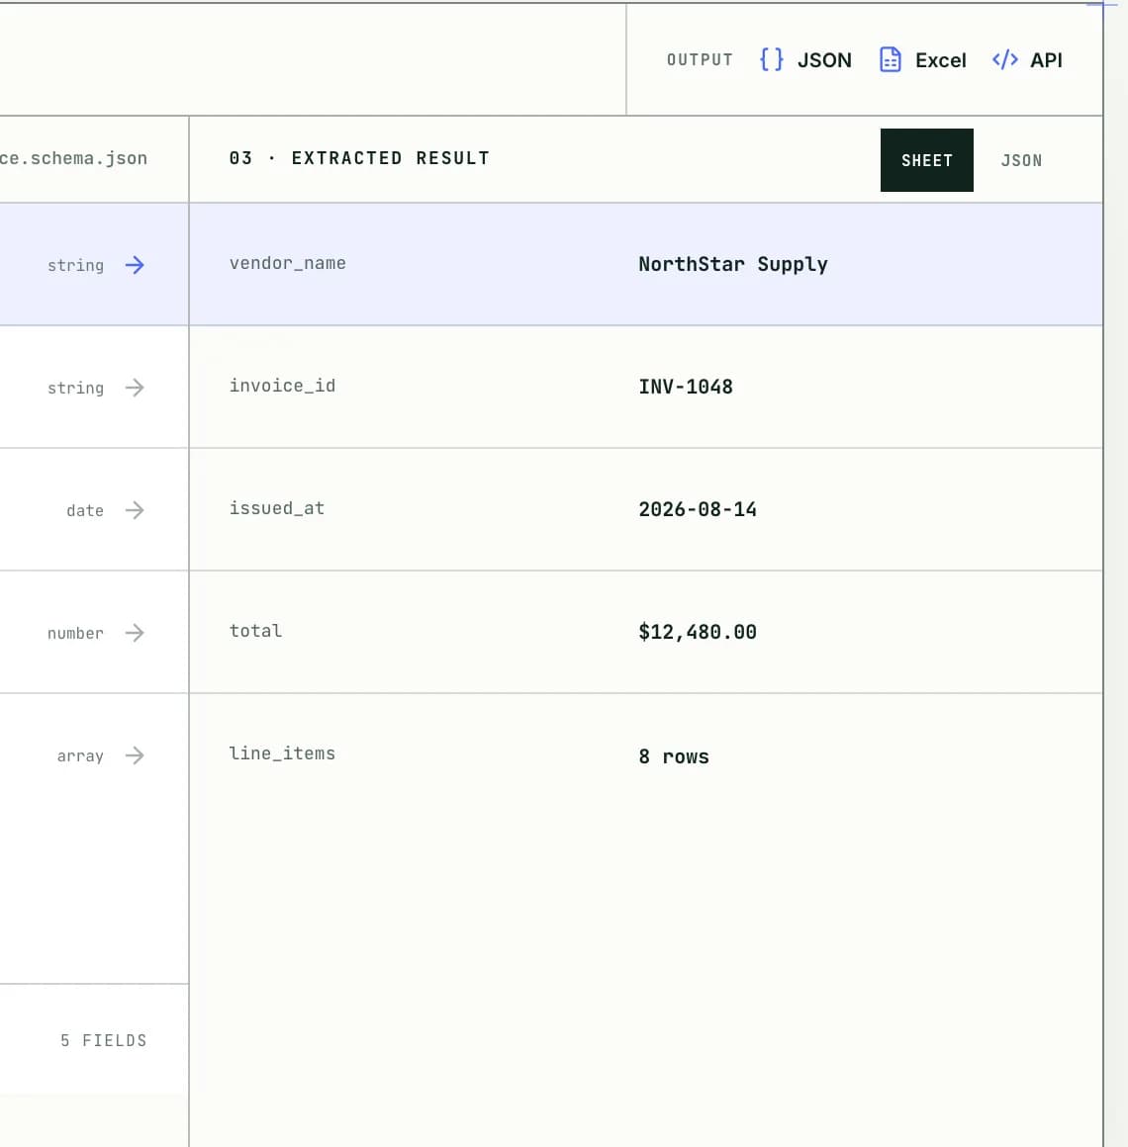Click the date type label
Viewport: 1128px width, 1147px height.
click(85, 510)
